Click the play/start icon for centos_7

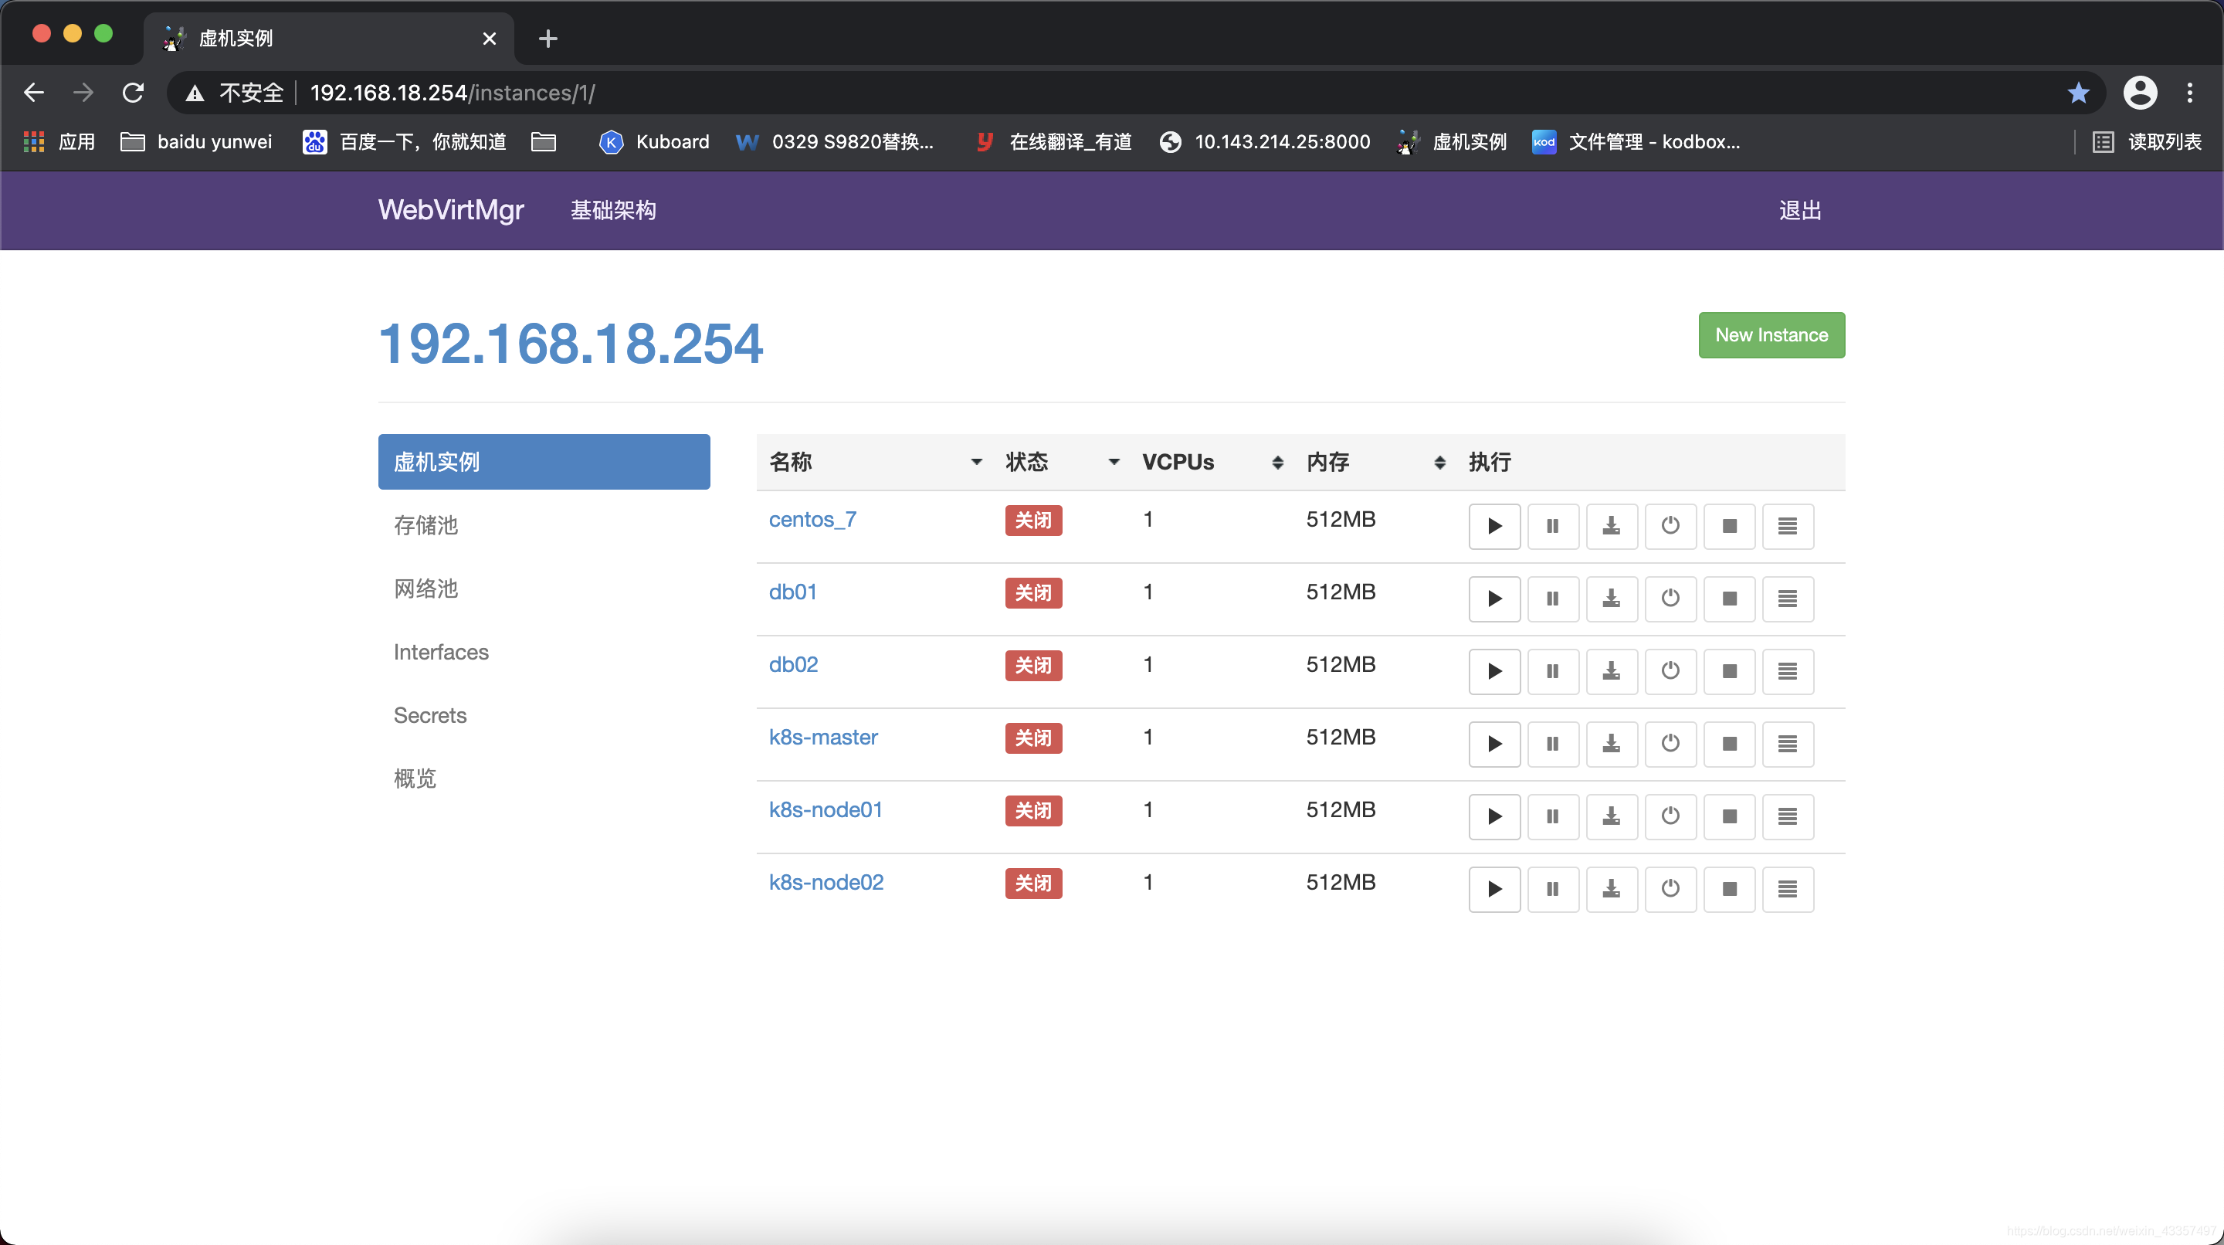[x=1495, y=524]
